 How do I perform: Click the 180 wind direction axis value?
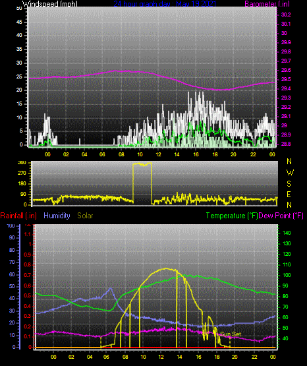pos(22,184)
